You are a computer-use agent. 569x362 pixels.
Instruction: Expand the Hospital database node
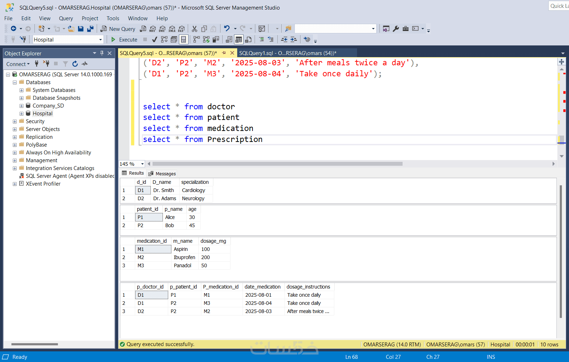(21, 114)
